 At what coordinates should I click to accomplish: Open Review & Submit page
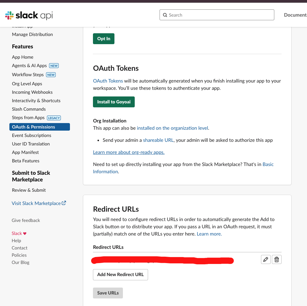click(29, 190)
